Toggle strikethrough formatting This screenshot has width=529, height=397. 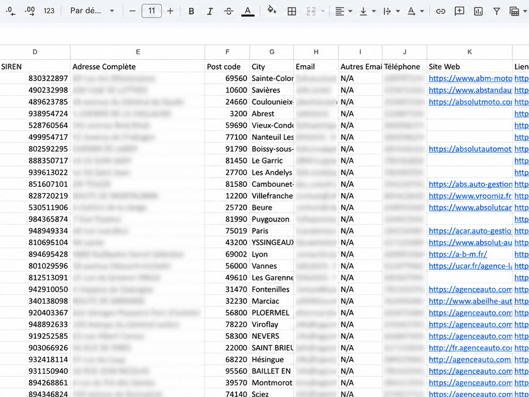click(229, 11)
